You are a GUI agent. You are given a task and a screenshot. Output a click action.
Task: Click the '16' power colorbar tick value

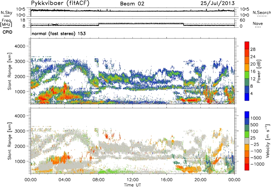[x=253, y=72]
